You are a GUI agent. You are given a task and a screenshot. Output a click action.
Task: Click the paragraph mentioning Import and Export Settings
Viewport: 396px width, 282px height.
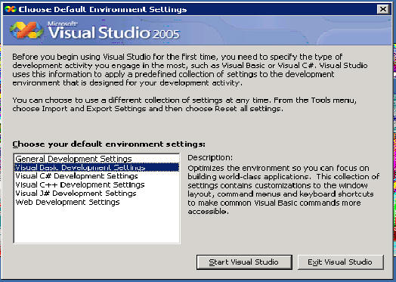click(184, 104)
